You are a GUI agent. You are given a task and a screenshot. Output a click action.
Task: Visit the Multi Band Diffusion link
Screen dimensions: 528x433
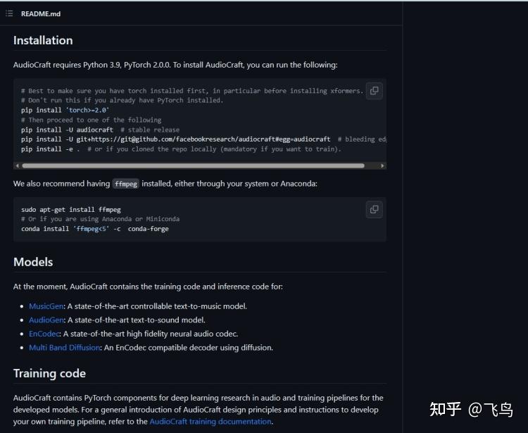(64, 348)
